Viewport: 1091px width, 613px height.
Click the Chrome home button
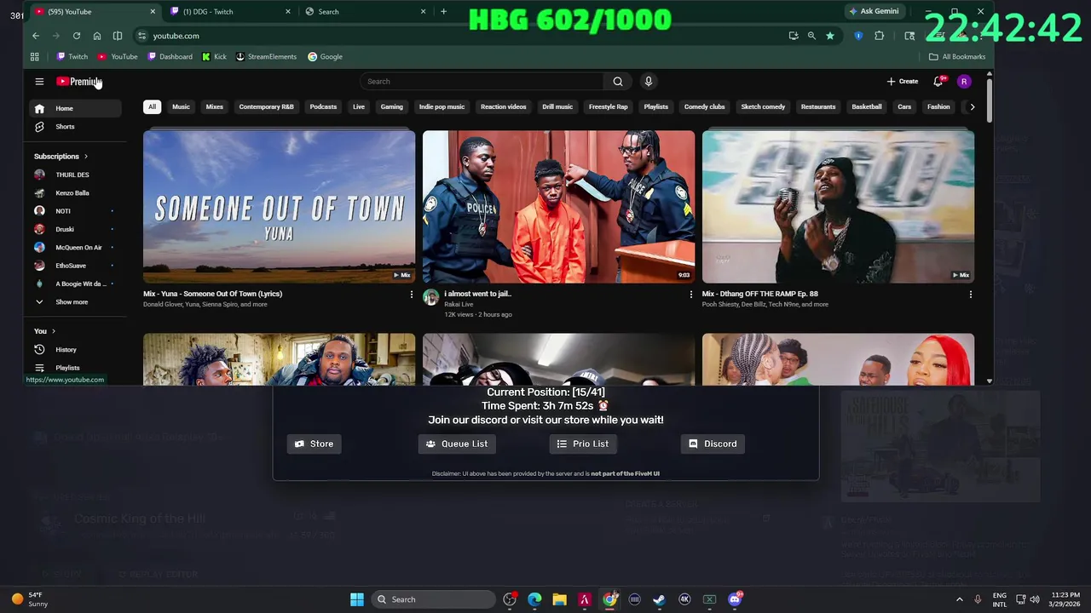coord(97,36)
